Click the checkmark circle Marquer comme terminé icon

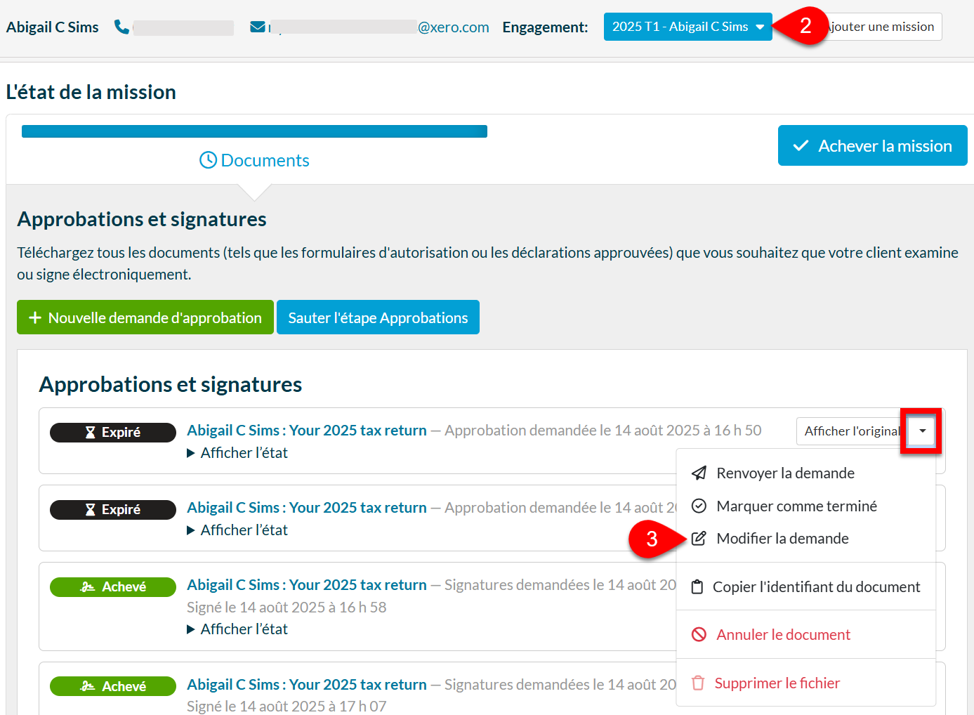(x=699, y=506)
